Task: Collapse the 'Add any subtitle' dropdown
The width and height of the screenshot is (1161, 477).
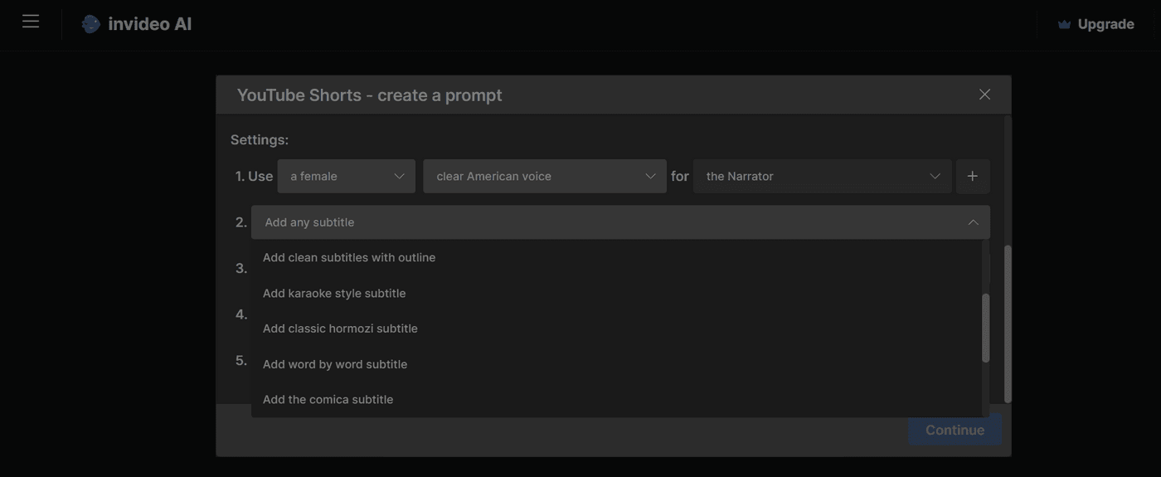Action: pos(620,222)
